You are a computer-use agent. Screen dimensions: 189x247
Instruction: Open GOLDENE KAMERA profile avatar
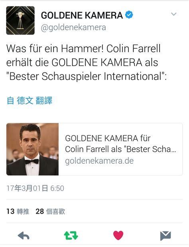point(20,20)
